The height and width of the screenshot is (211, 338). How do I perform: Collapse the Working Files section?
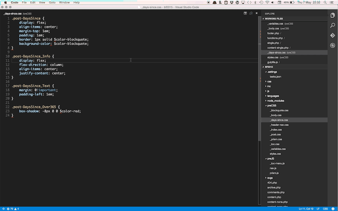click(263, 19)
